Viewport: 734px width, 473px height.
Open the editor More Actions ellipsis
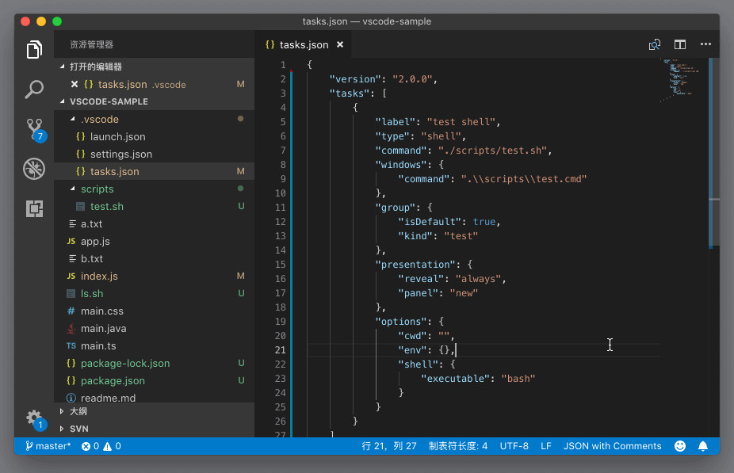[705, 45]
